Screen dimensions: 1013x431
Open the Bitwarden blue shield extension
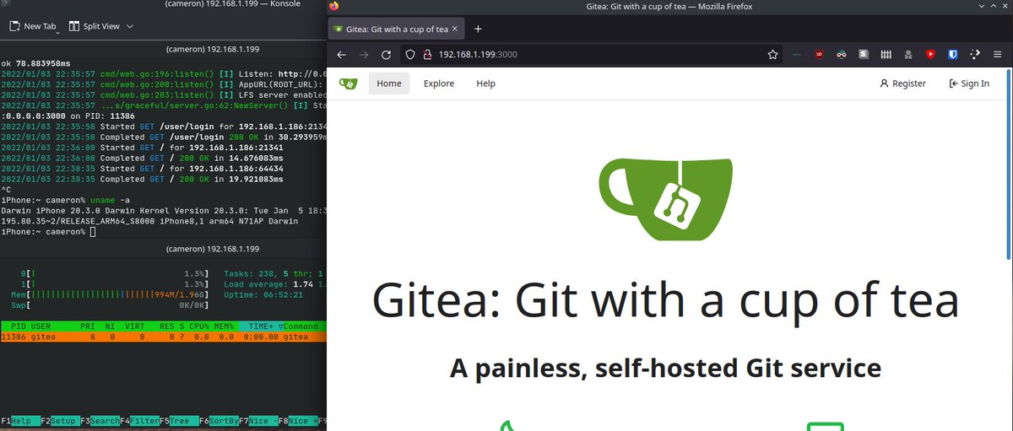click(952, 54)
